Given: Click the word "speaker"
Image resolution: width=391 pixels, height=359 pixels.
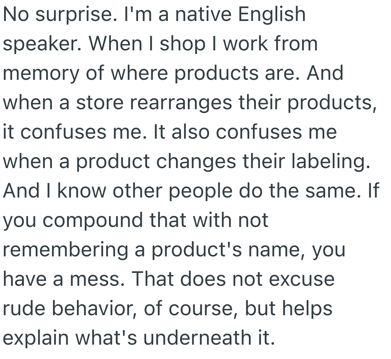Looking at the screenshot, I should click(x=42, y=45).
